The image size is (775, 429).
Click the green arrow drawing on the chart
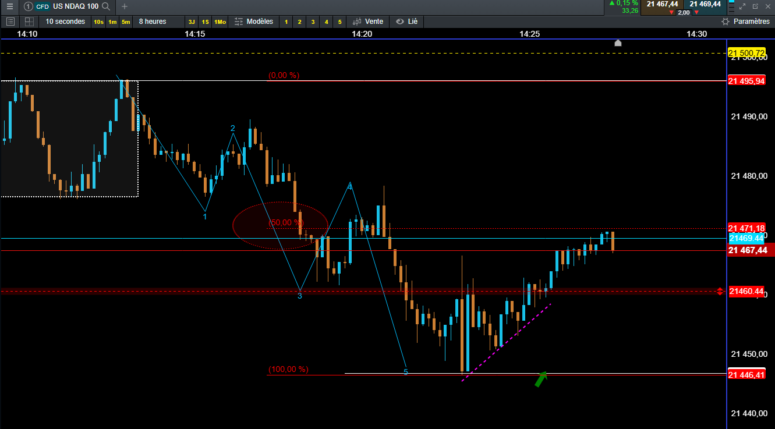click(x=542, y=379)
